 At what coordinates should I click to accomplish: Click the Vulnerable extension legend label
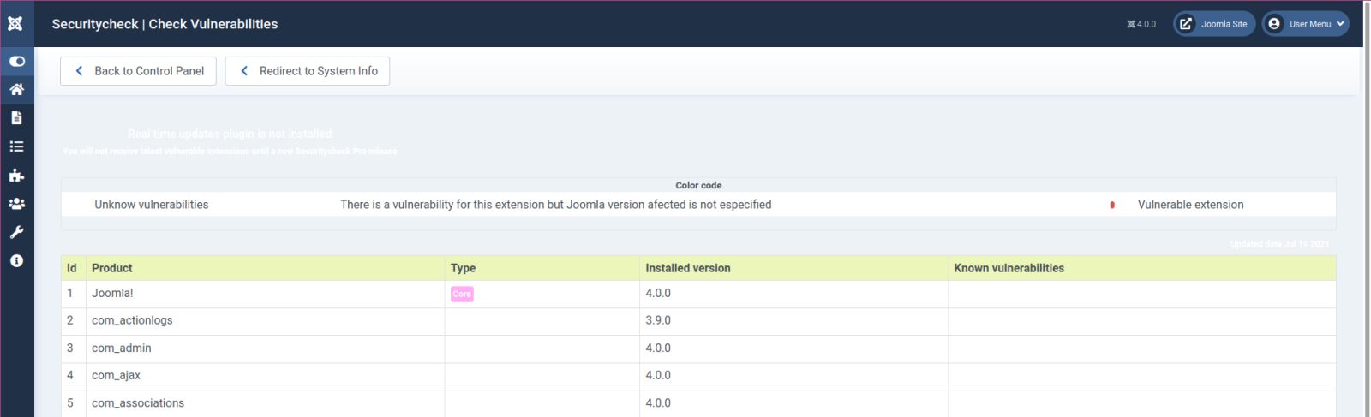pos(1190,205)
